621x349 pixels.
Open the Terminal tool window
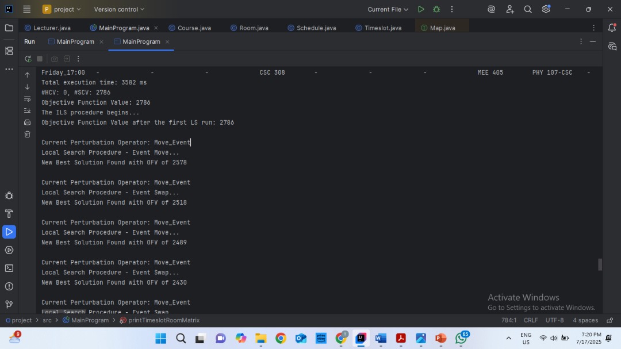(x=9, y=268)
